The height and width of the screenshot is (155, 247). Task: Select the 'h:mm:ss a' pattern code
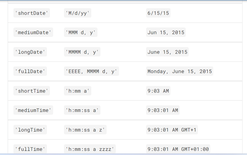(82, 110)
